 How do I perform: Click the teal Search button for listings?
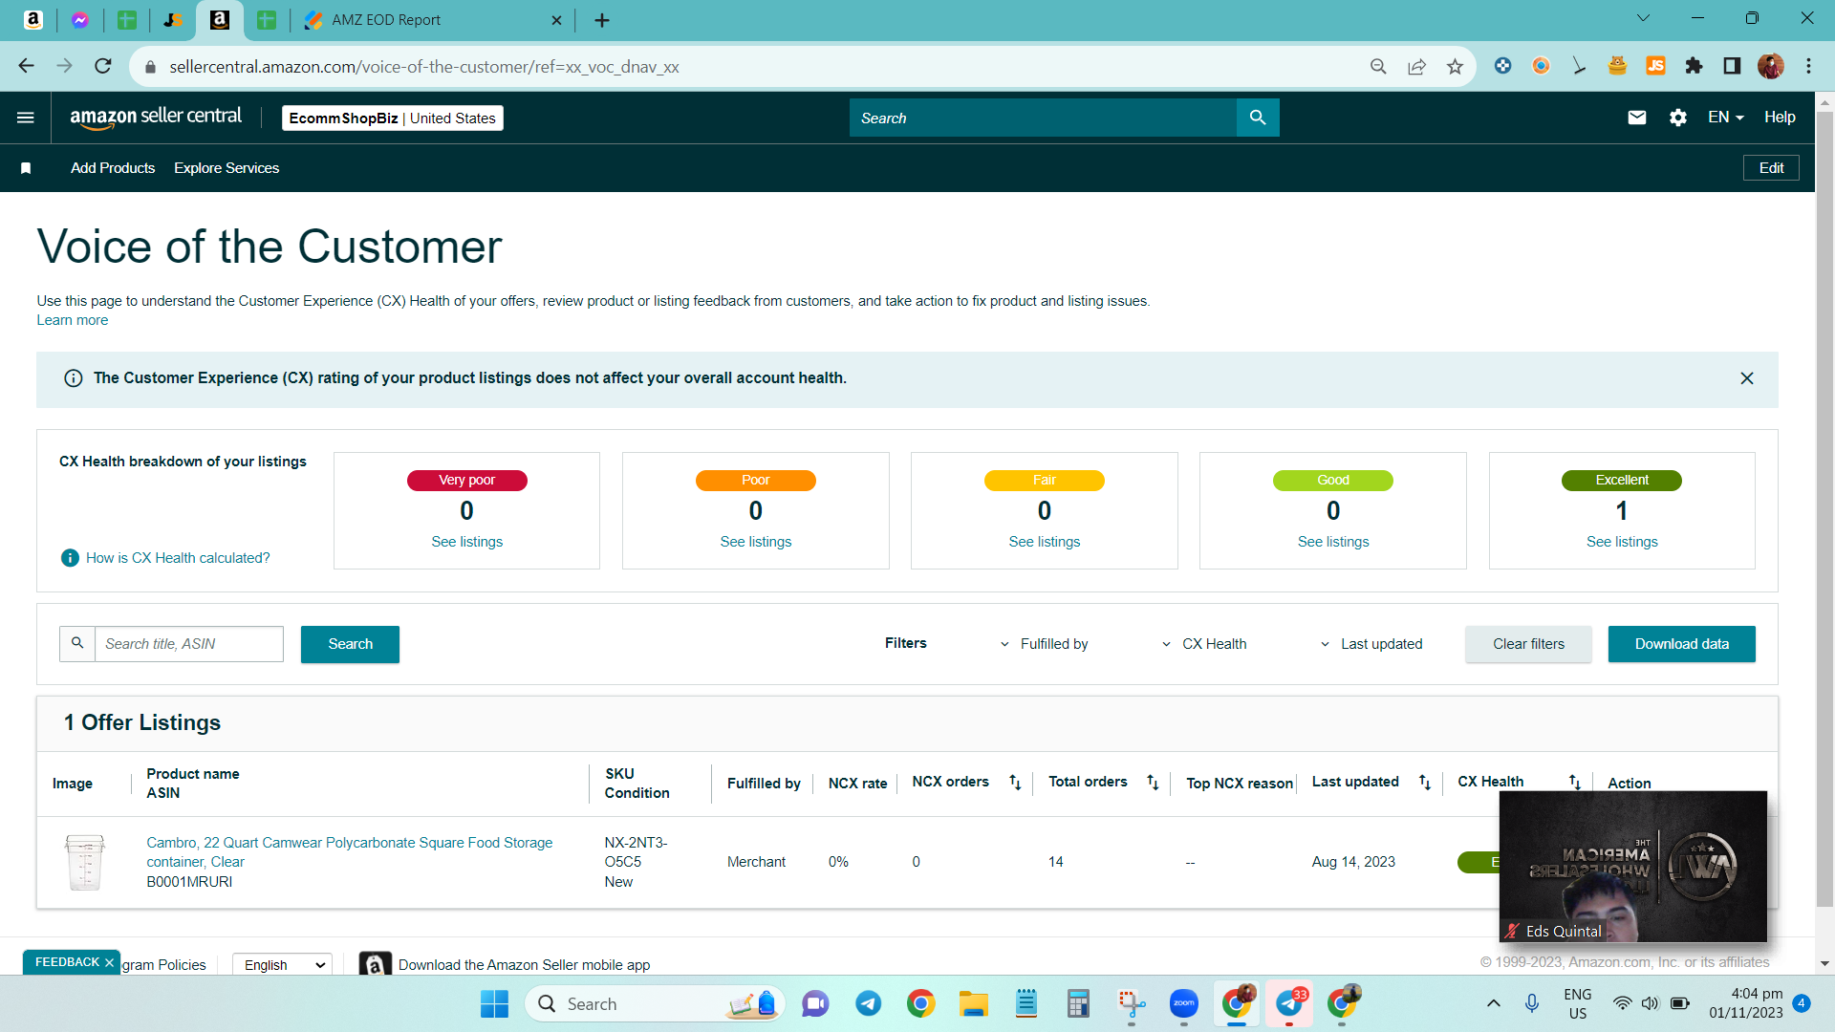[x=350, y=644]
